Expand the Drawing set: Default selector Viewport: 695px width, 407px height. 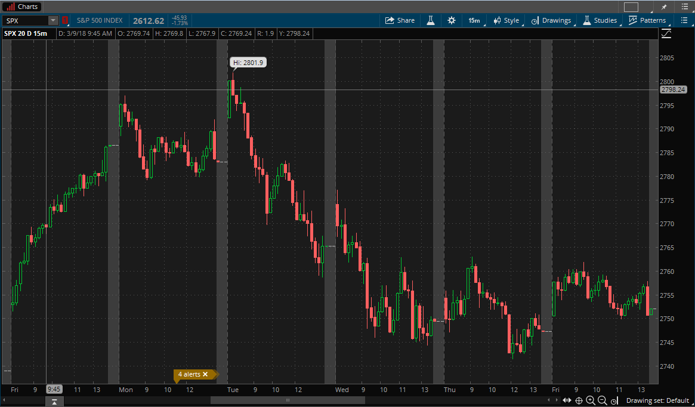pos(657,400)
